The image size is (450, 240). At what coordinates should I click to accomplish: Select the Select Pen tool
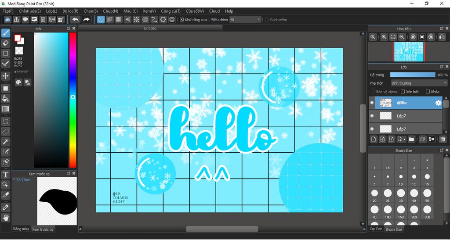coord(5,152)
